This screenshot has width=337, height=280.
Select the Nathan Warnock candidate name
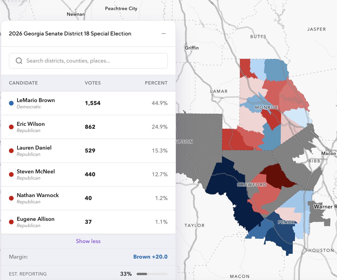38,195
